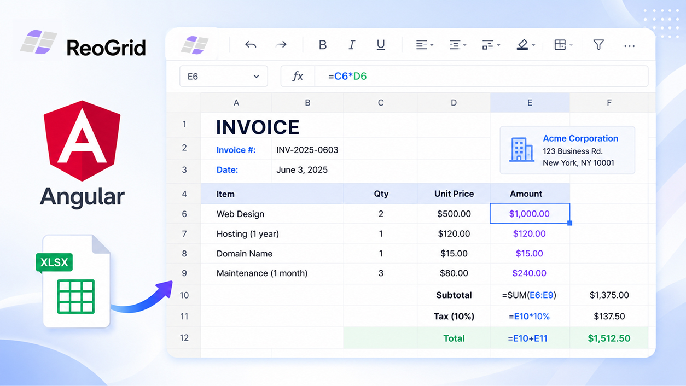The height and width of the screenshot is (386, 686).
Task: Click the Angular logo
Action: tap(82, 141)
